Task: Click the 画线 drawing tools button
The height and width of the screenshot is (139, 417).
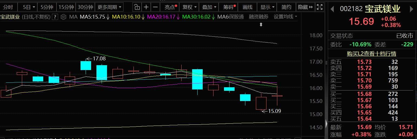Action: (247, 7)
